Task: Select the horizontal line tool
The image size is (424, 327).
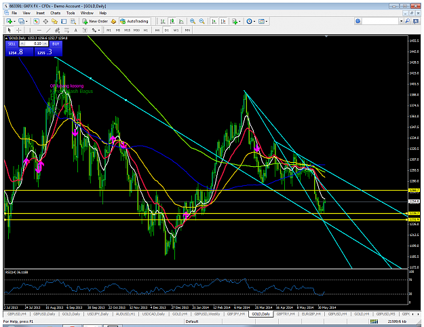Action: coord(39,30)
